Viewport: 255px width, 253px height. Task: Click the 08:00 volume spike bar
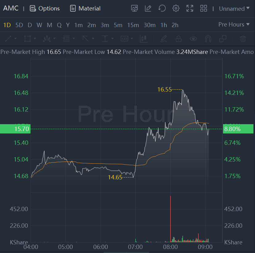[x=170, y=219]
